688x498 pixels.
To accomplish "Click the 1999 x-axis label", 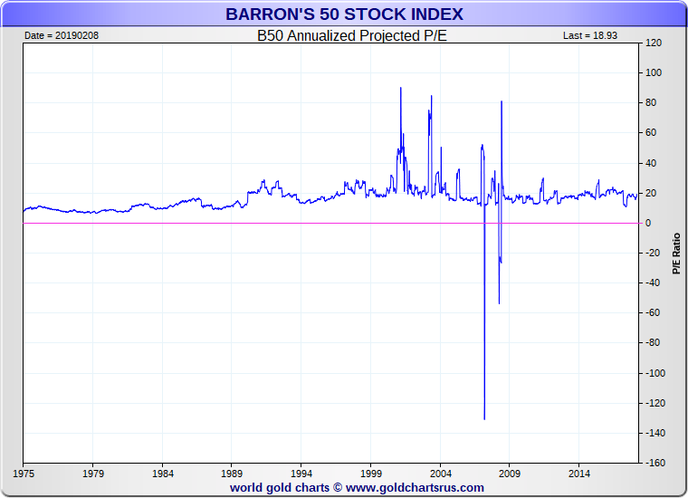I will 371,474.
